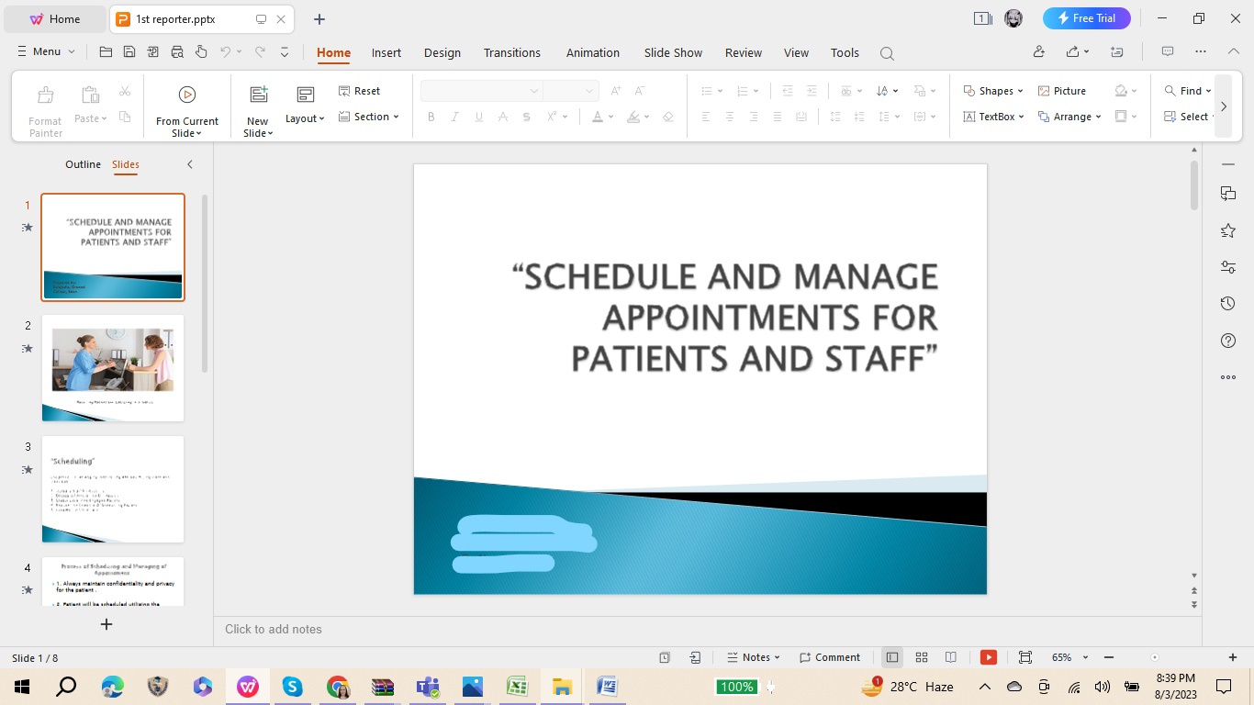Switch to the Transitions ribbon tab
This screenshot has height=705, width=1254.
(512, 52)
